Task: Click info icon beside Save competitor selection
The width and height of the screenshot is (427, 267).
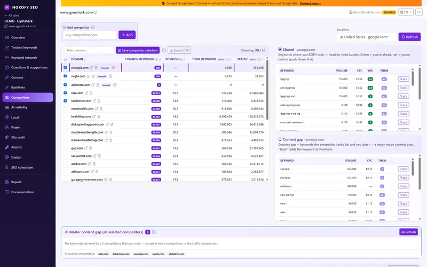Action: point(164,50)
